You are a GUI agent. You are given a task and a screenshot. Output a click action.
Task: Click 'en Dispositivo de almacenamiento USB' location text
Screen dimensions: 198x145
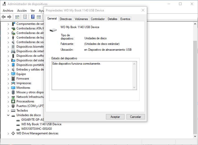pyautogui.click(x=108, y=50)
